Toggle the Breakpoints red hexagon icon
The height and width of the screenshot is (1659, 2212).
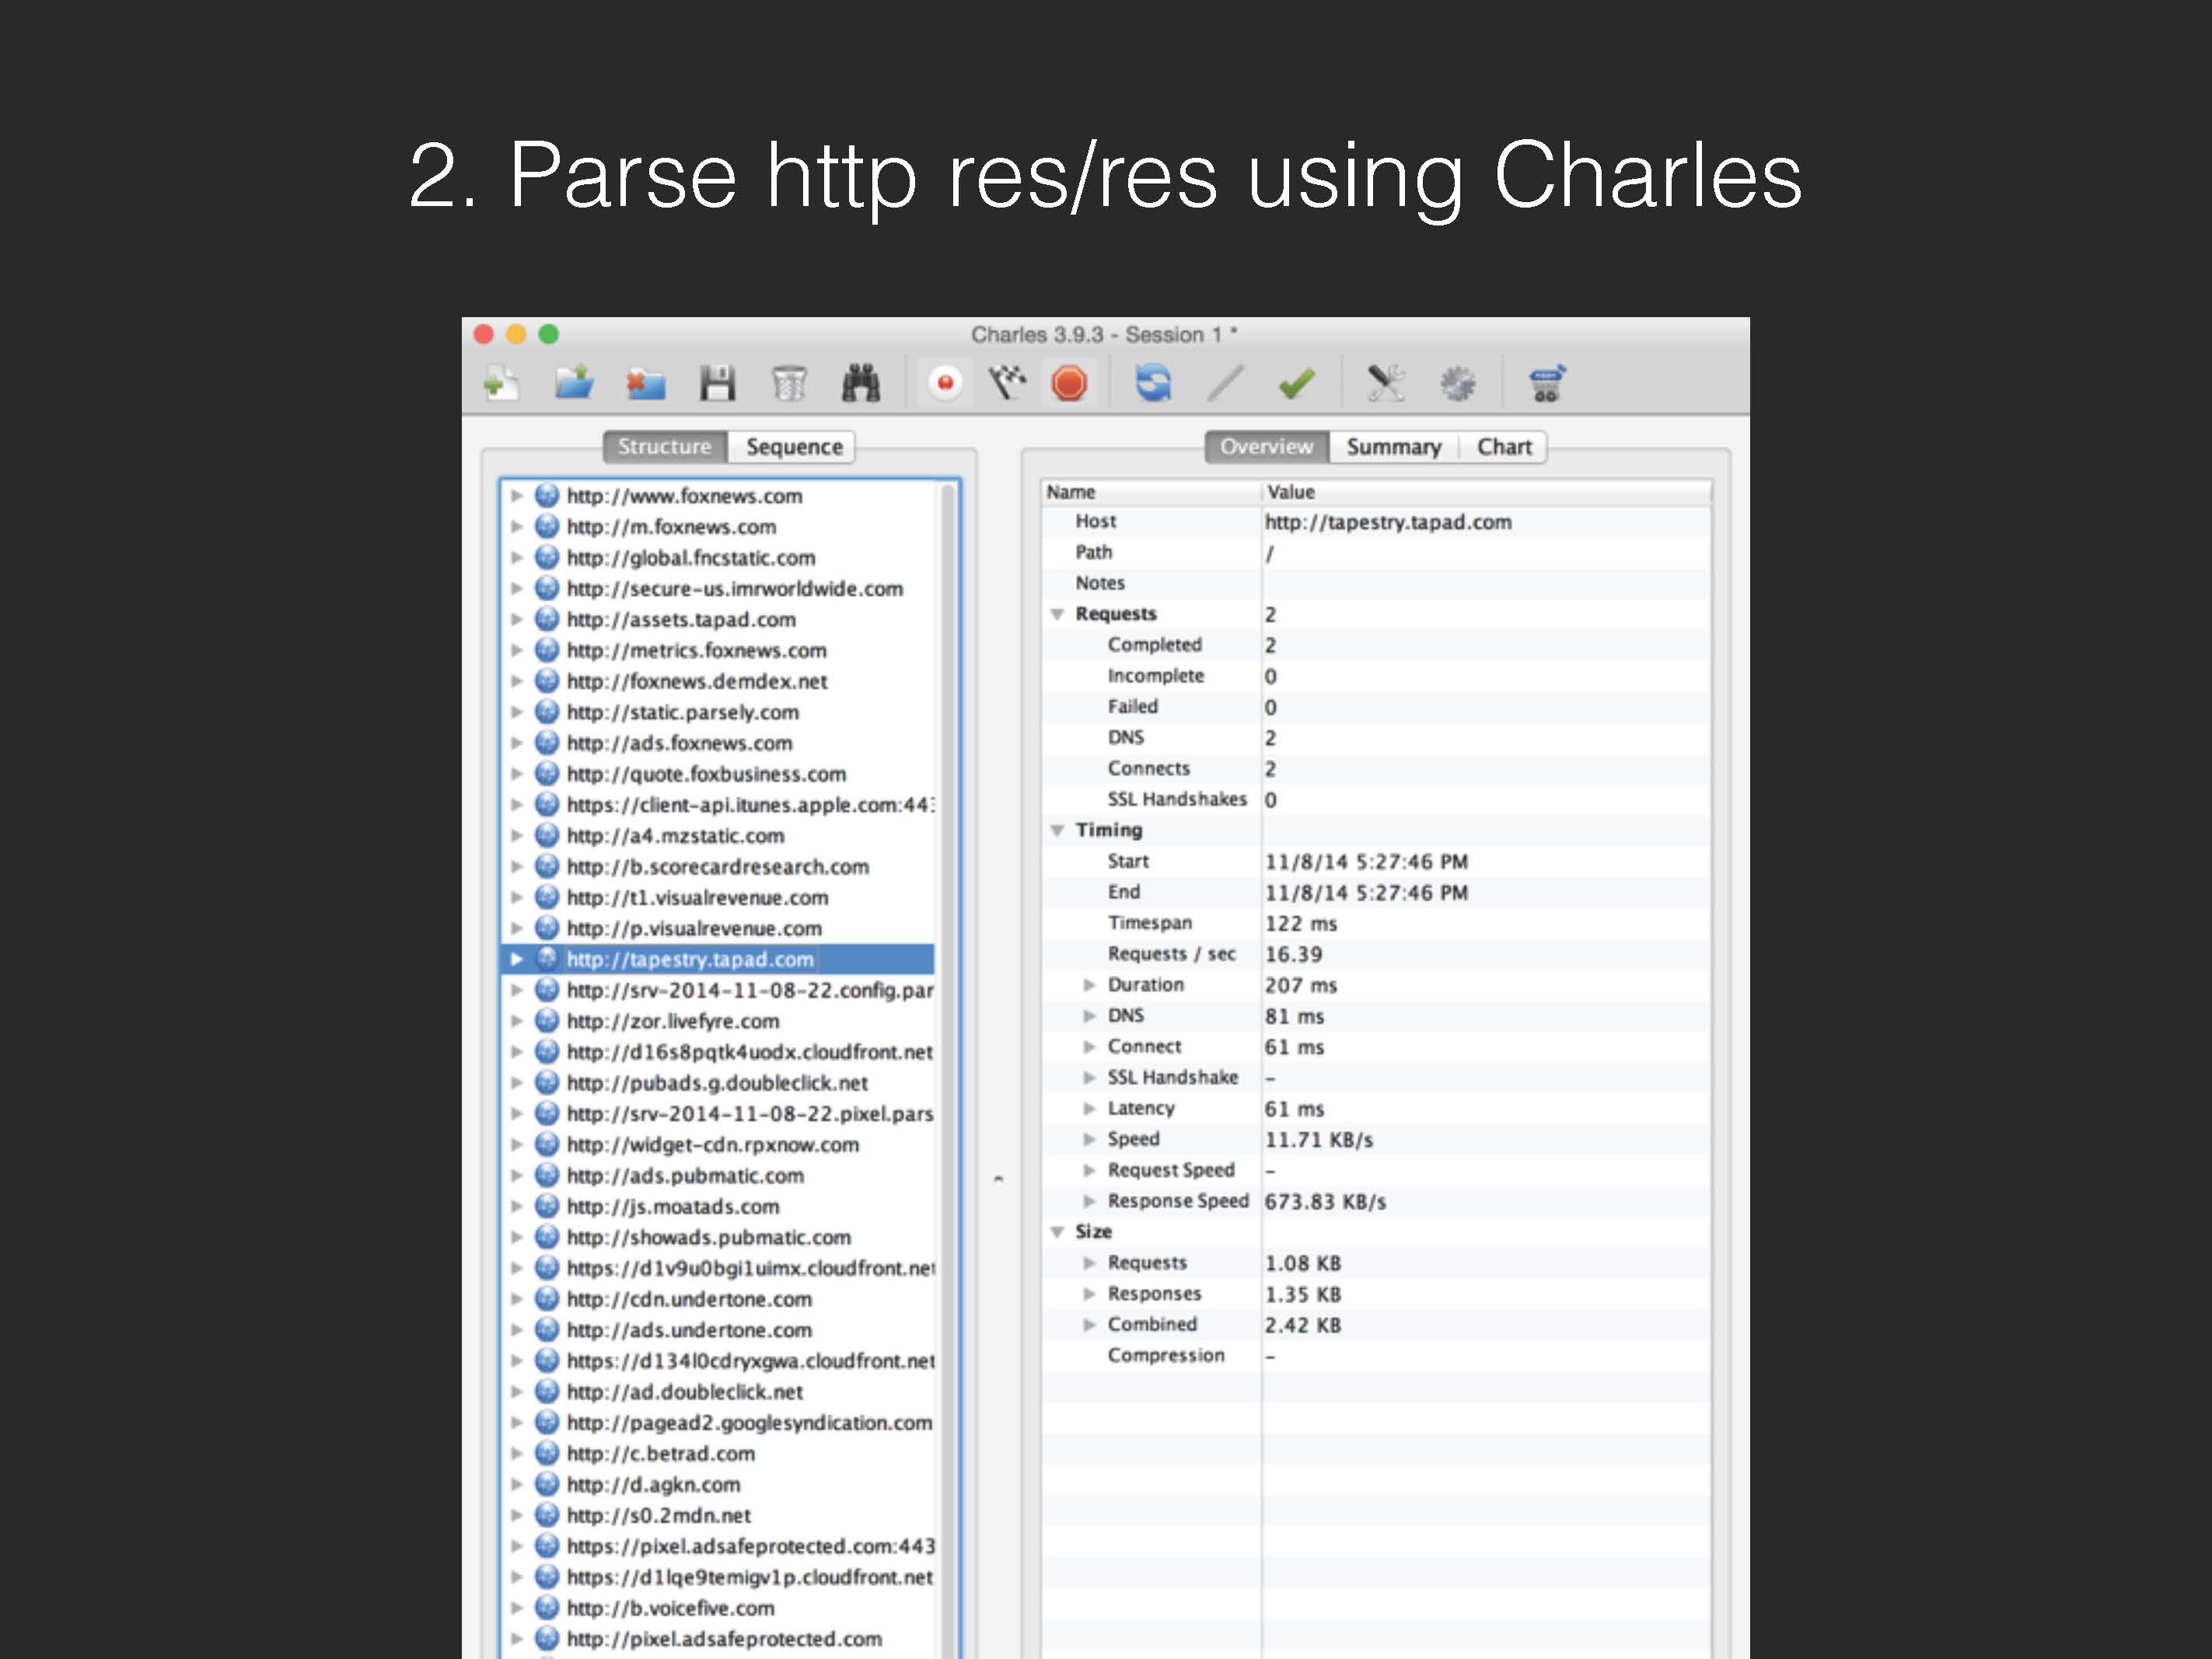(1069, 383)
